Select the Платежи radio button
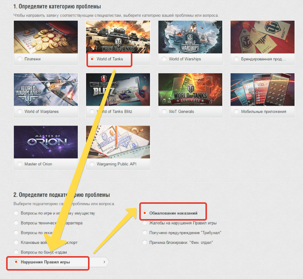The width and height of the screenshot is (303, 279). point(20,59)
